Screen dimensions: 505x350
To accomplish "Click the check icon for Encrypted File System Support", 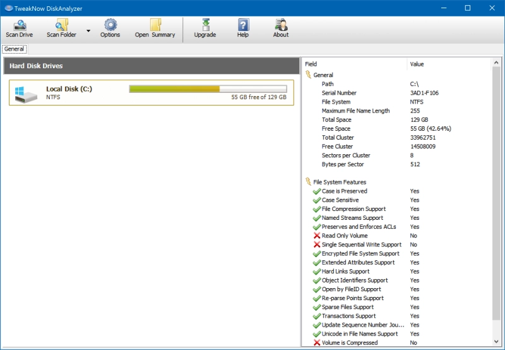I will 317,253.
